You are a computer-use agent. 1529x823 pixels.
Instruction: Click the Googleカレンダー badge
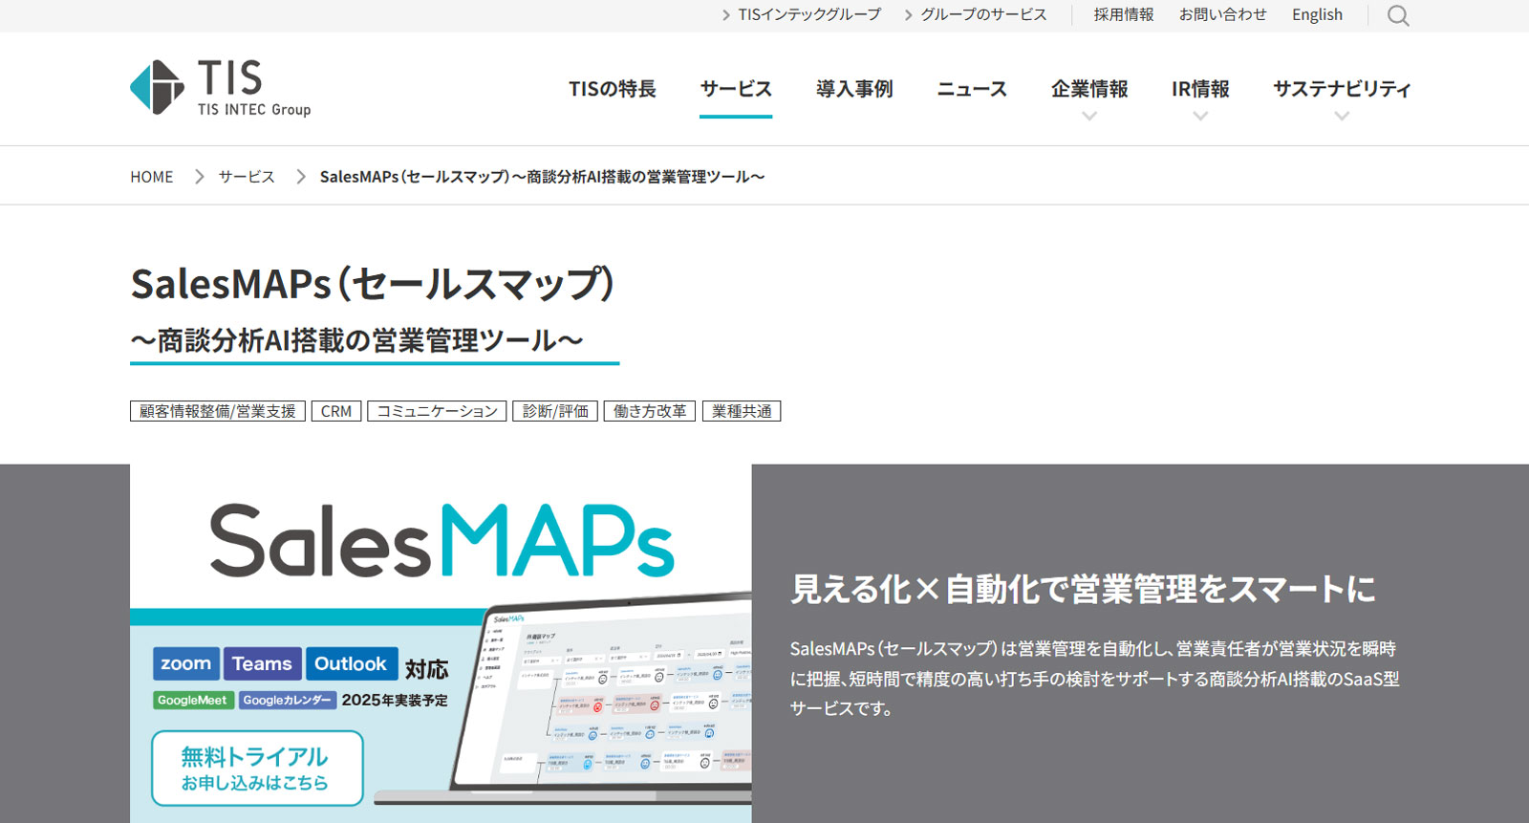(x=288, y=701)
